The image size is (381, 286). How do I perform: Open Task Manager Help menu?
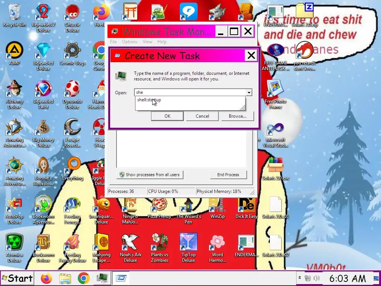click(x=162, y=42)
